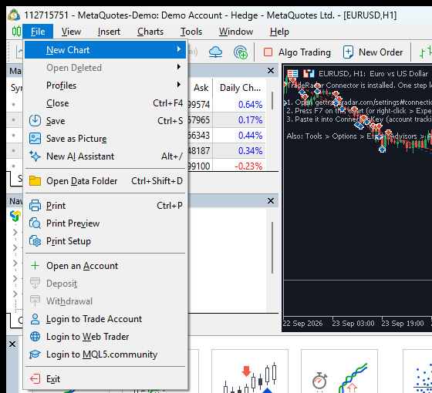Click the 23 Sep 03:00 time label
432x393 pixels.
point(353,323)
